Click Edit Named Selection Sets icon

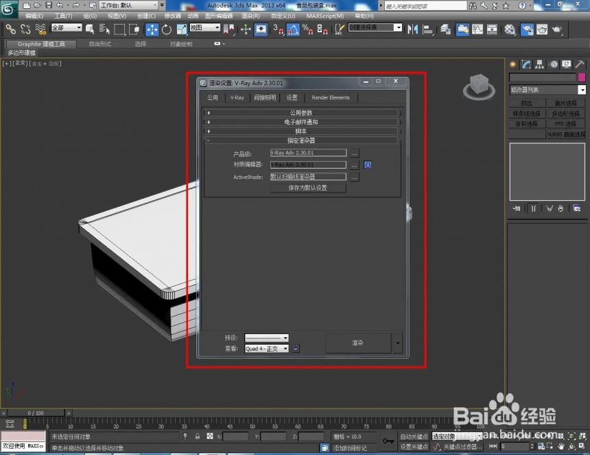[x=339, y=29]
